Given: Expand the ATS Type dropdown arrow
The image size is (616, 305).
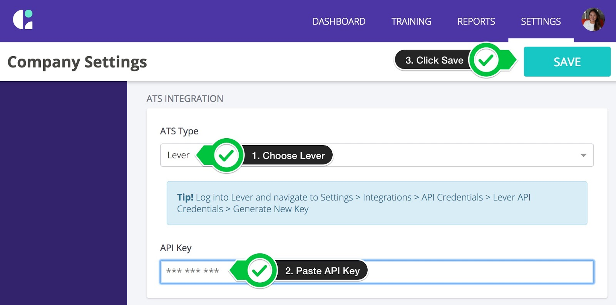Looking at the screenshot, I should click(583, 155).
